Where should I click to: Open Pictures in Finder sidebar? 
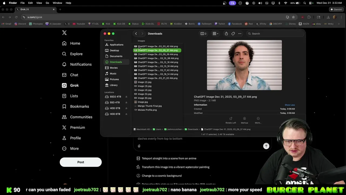(x=116, y=79)
